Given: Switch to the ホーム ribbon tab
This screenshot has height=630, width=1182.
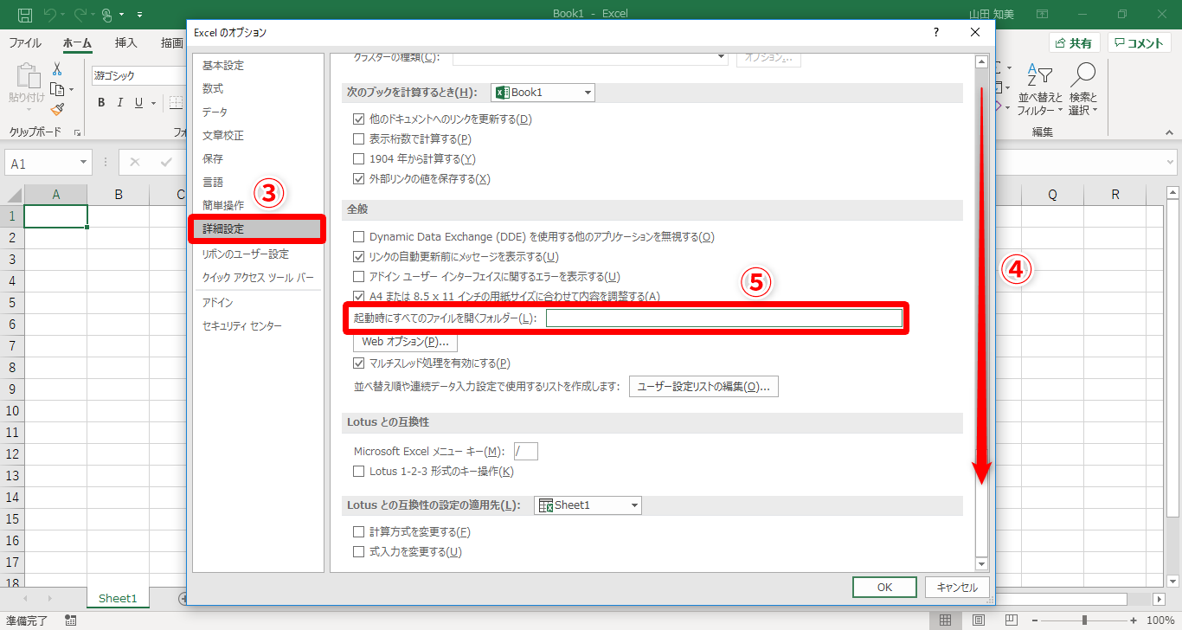Looking at the screenshot, I should 78,43.
